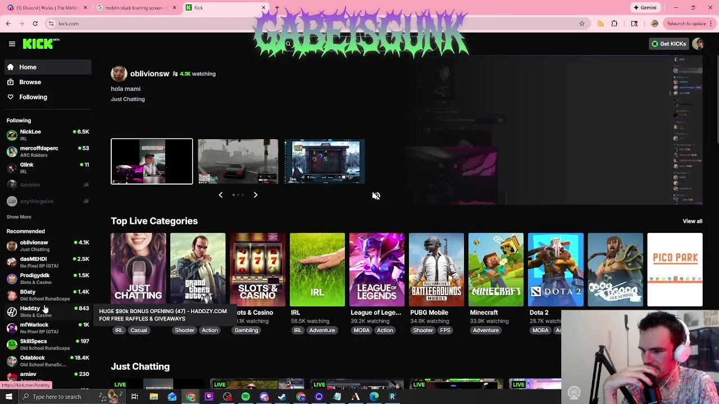
Task: Show previous featured stream in carousel
Action: click(220, 195)
